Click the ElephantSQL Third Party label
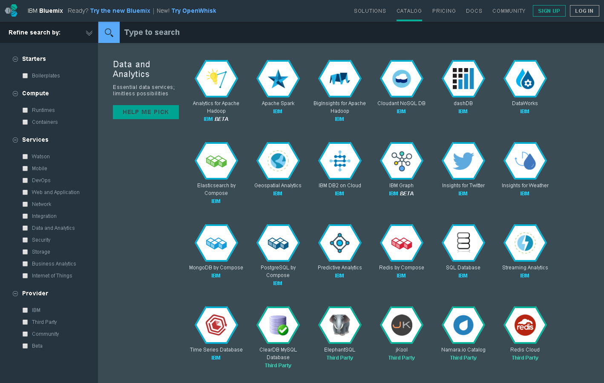The width and height of the screenshot is (604, 383). click(340, 358)
